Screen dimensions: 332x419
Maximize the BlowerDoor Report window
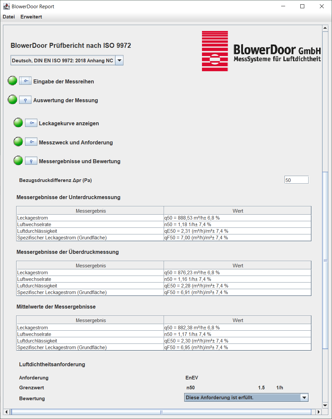[x=302, y=6]
